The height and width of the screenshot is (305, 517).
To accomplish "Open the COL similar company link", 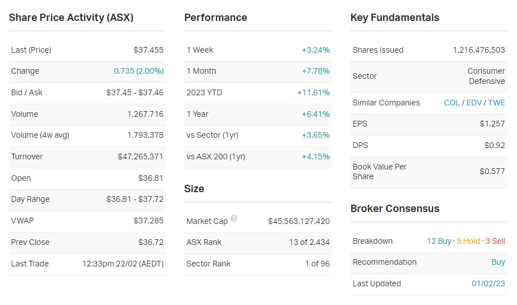I will (x=452, y=103).
